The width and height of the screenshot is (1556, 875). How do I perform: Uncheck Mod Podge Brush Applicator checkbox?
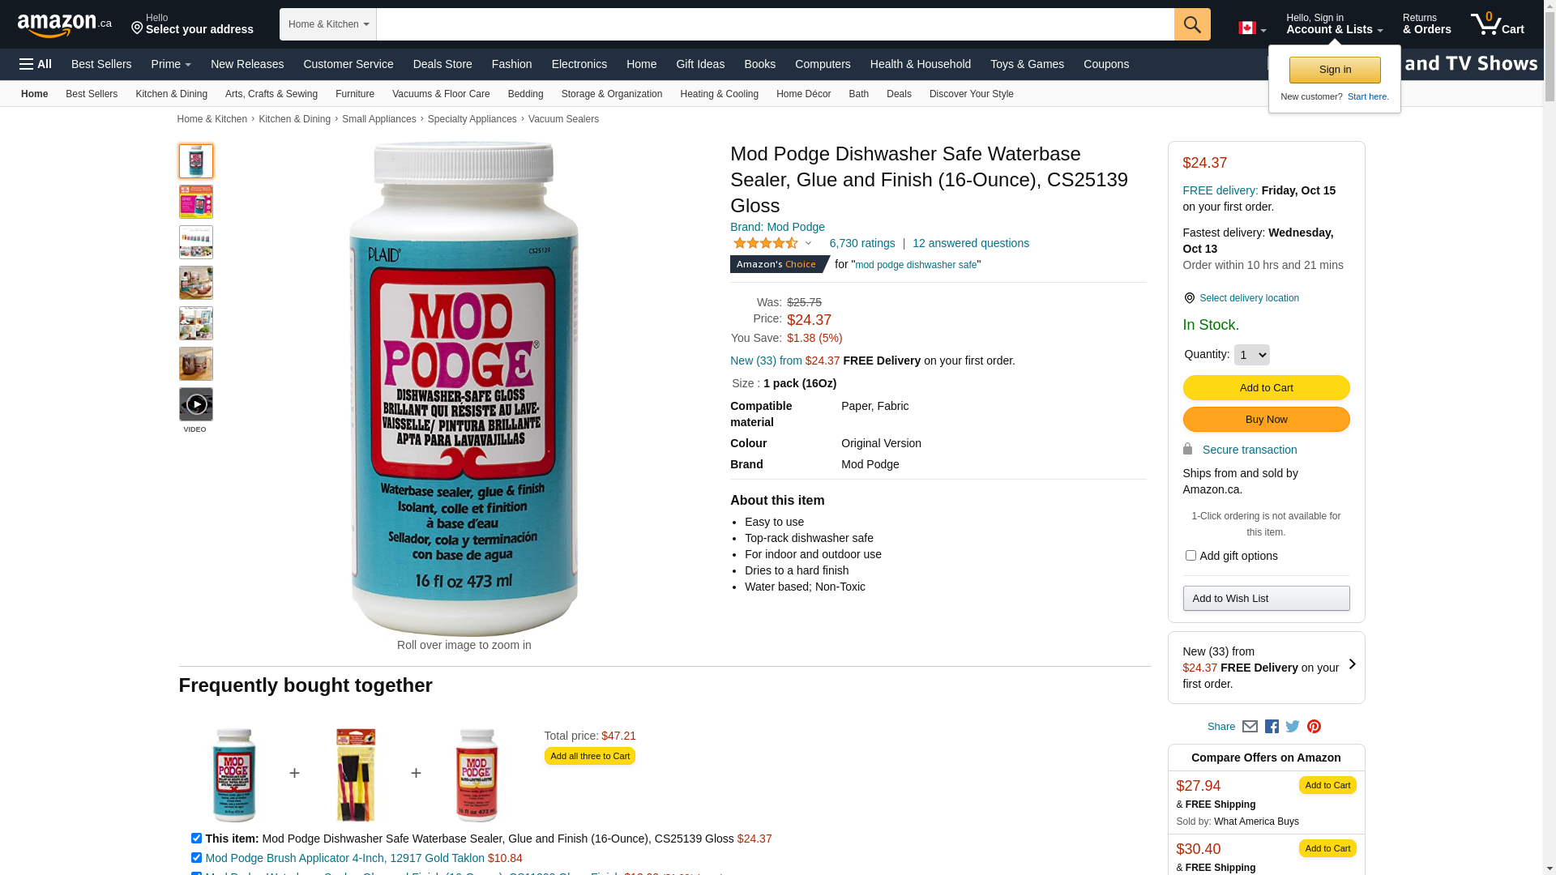click(196, 858)
